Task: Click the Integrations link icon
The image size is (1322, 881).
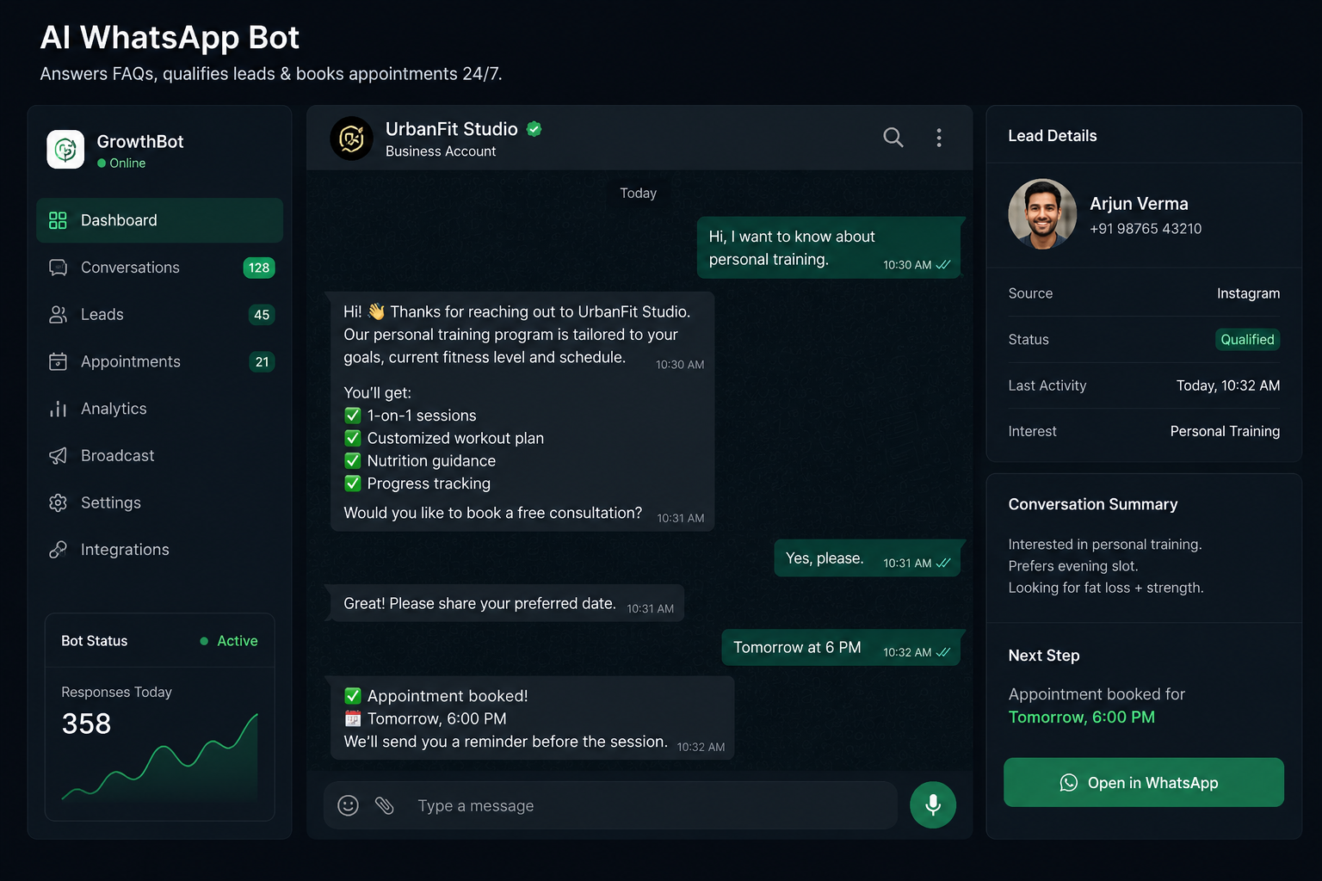Action: click(58, 550)
